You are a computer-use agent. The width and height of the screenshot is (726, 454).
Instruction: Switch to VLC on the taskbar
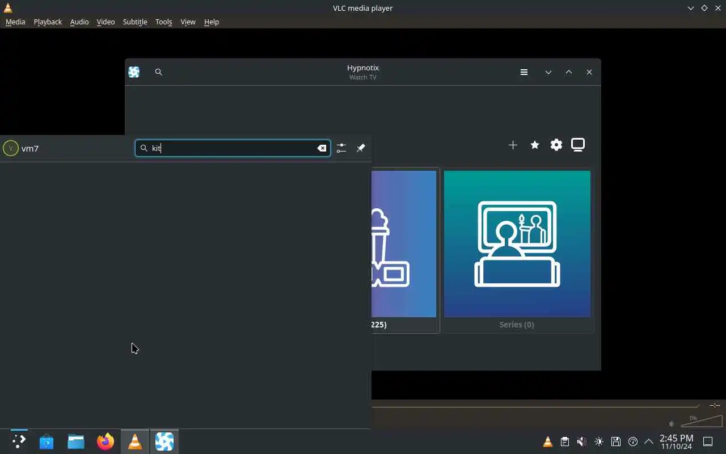[x=135, y=442]
